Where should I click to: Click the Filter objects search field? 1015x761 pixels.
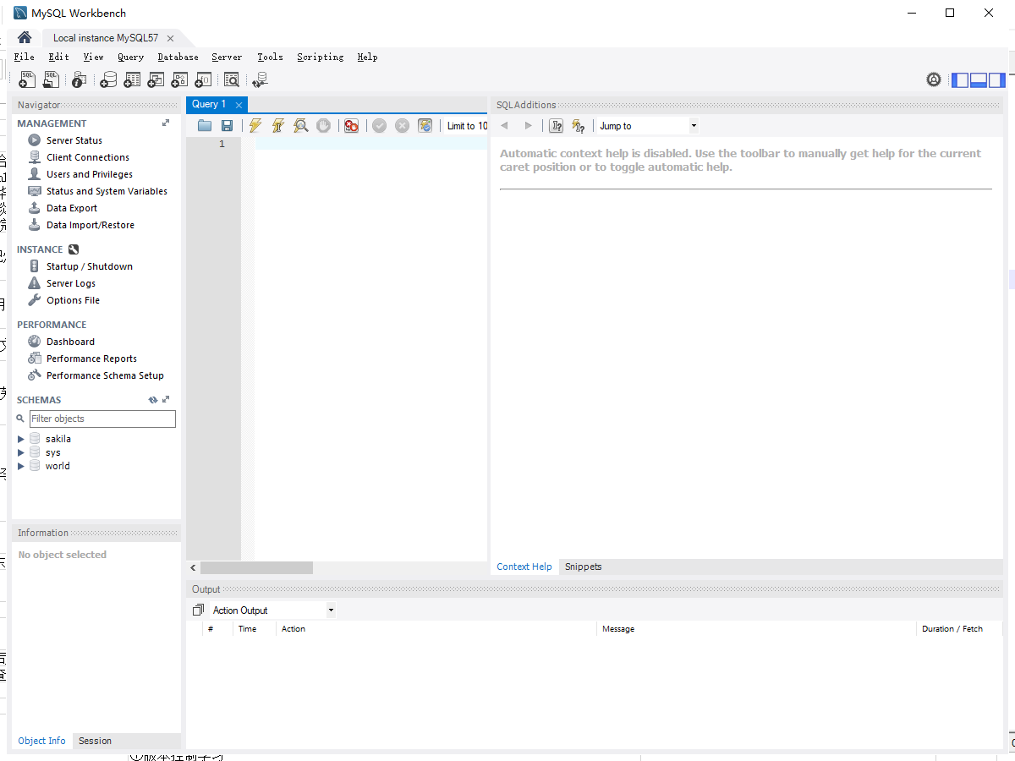coord(102,419)
